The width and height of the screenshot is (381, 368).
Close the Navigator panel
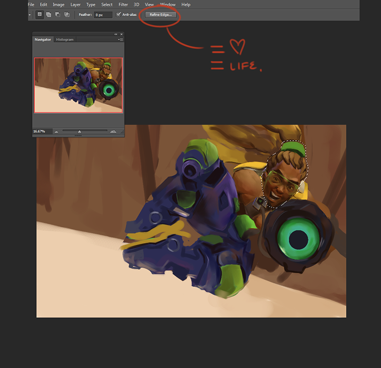pyautogui.click(x=121, y=34)
